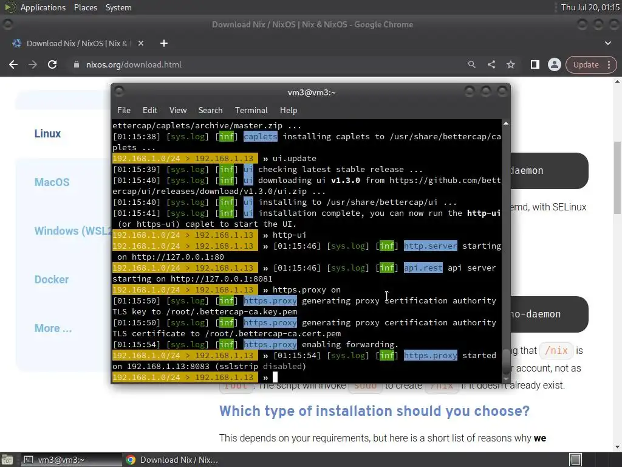Click show desktop icon in taskbar

coord(7,460)
